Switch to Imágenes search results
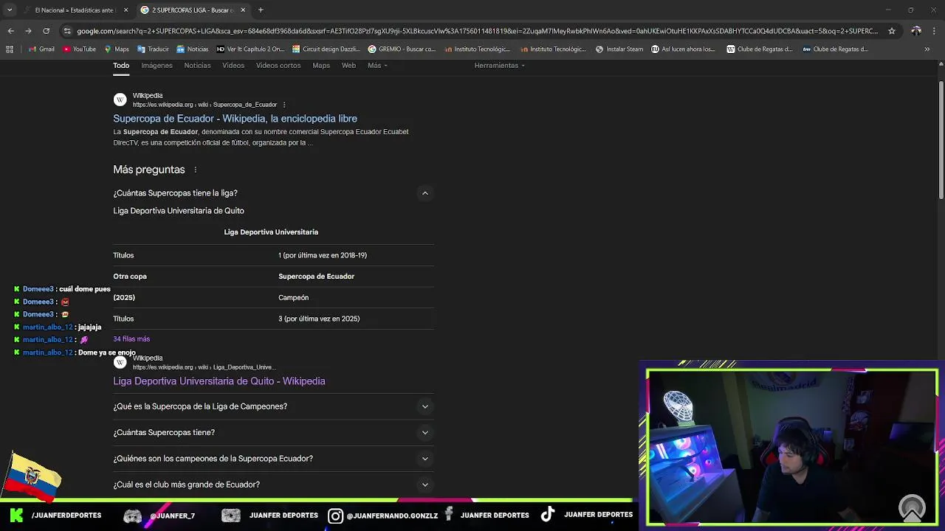 (157, 66)
